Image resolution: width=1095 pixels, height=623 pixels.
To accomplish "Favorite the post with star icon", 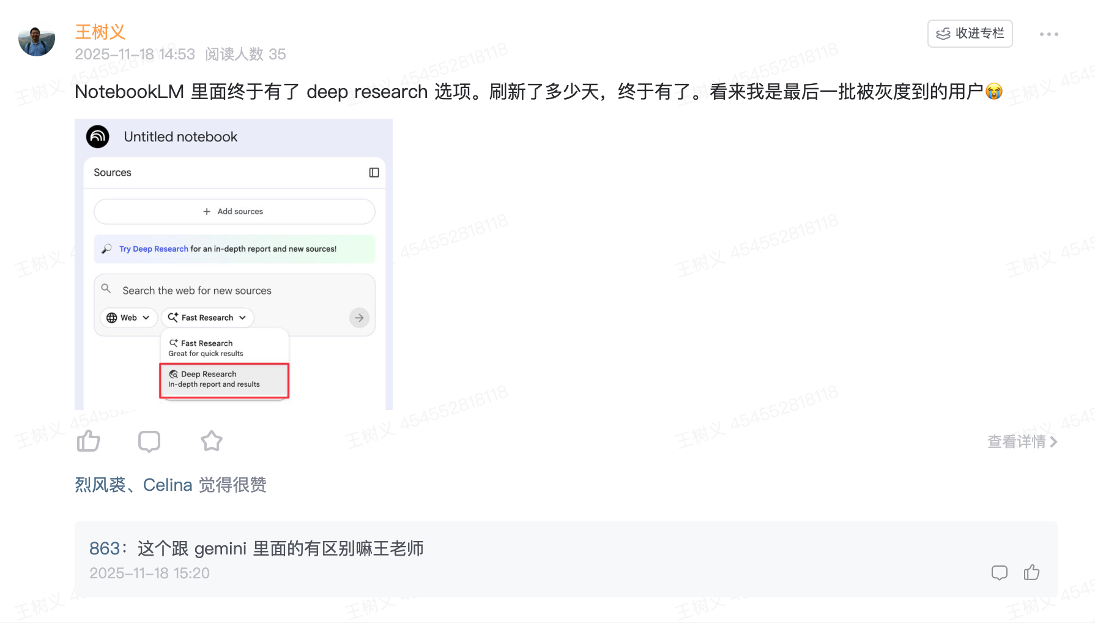I will 212,441.
